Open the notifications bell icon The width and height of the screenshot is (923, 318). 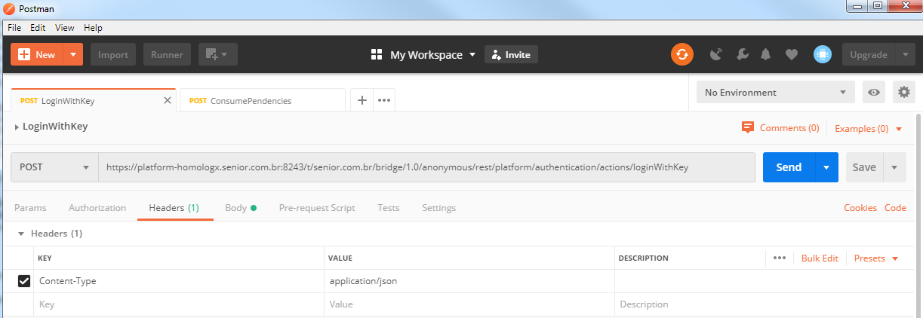coord(766,54)
